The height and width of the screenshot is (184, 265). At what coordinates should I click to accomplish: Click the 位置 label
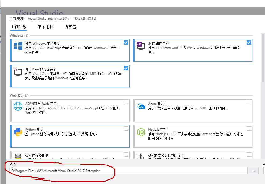tap(13, 165)
